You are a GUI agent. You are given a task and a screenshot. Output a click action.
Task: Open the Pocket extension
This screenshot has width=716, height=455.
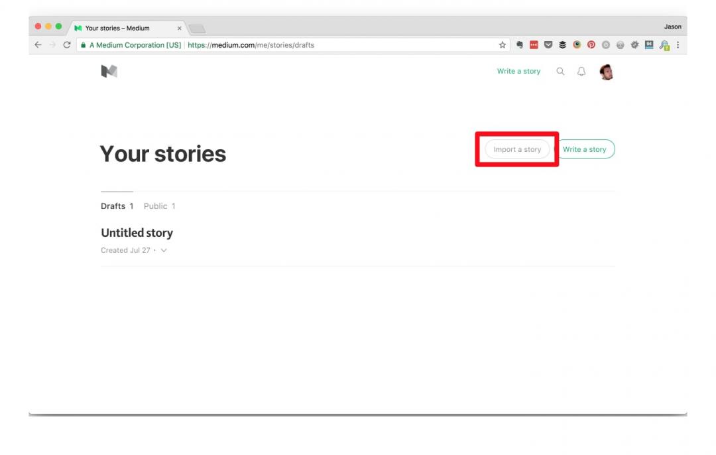pyautogui.click(x=548, y=44)
